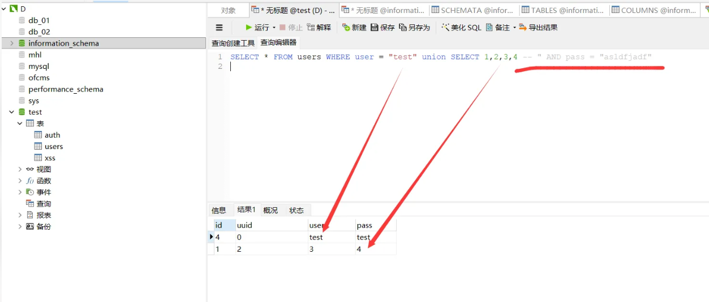Image resolution: width=709 pixels, height=302 pixels.
Task: Click the uuid column header
Action: tap(272, 225)
